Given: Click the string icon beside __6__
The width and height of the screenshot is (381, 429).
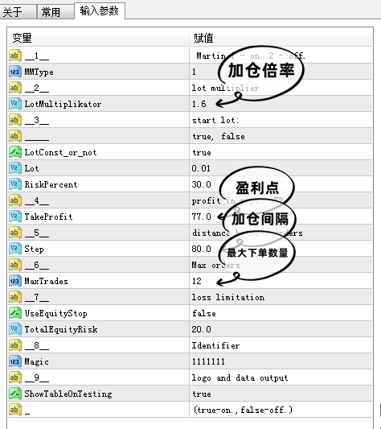Looking at the screenshot, I should click(x=15, y=265).
